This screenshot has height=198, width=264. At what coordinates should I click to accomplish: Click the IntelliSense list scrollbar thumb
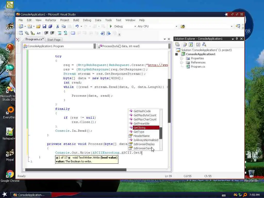click(161, 133)
